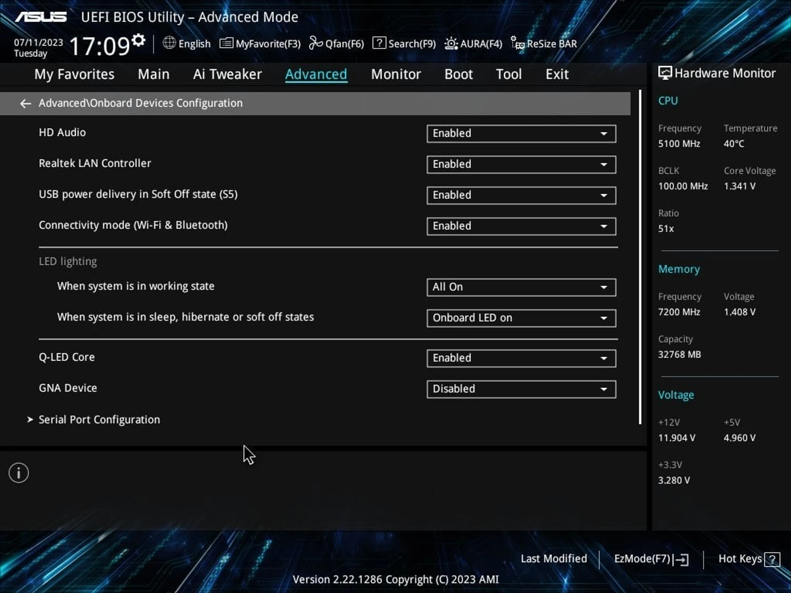The width and height of the screenshot is (791, 593).
Task: Click the memory frequency 7200 MHz value
Action: [x=679, y=312]
